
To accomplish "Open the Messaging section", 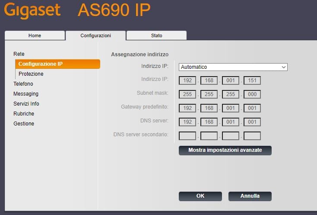I will pos(26,94).
